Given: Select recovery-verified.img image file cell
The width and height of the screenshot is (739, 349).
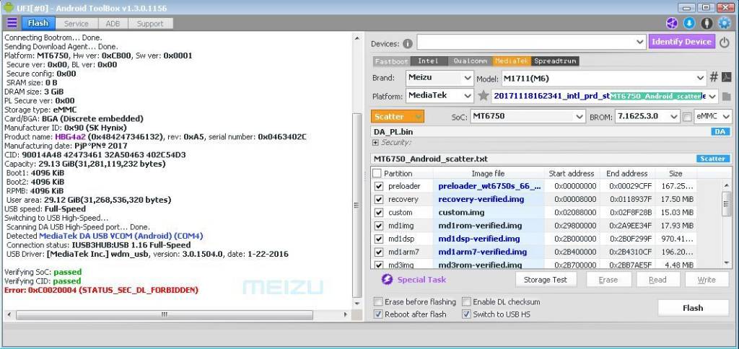Looking at the screenshot, I should coord(489,200).
